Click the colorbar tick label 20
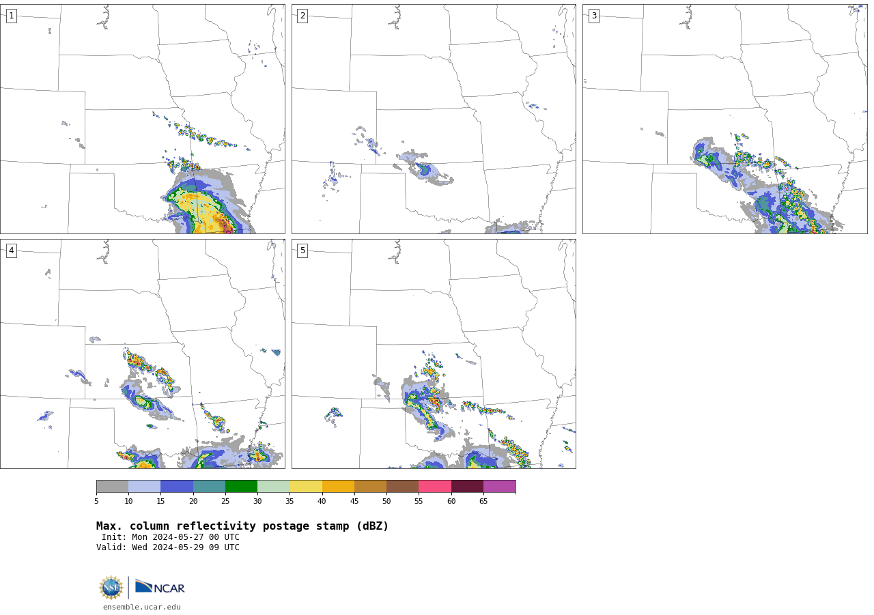 [193, 501]
